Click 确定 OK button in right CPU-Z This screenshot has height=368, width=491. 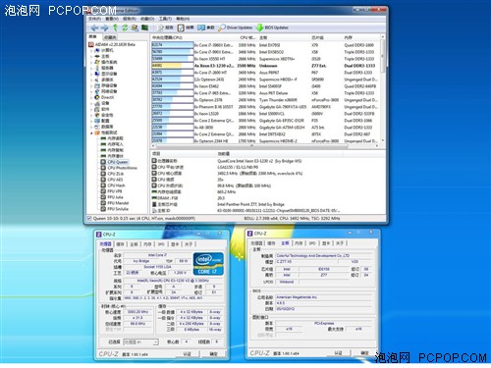(x=364, y=353)
